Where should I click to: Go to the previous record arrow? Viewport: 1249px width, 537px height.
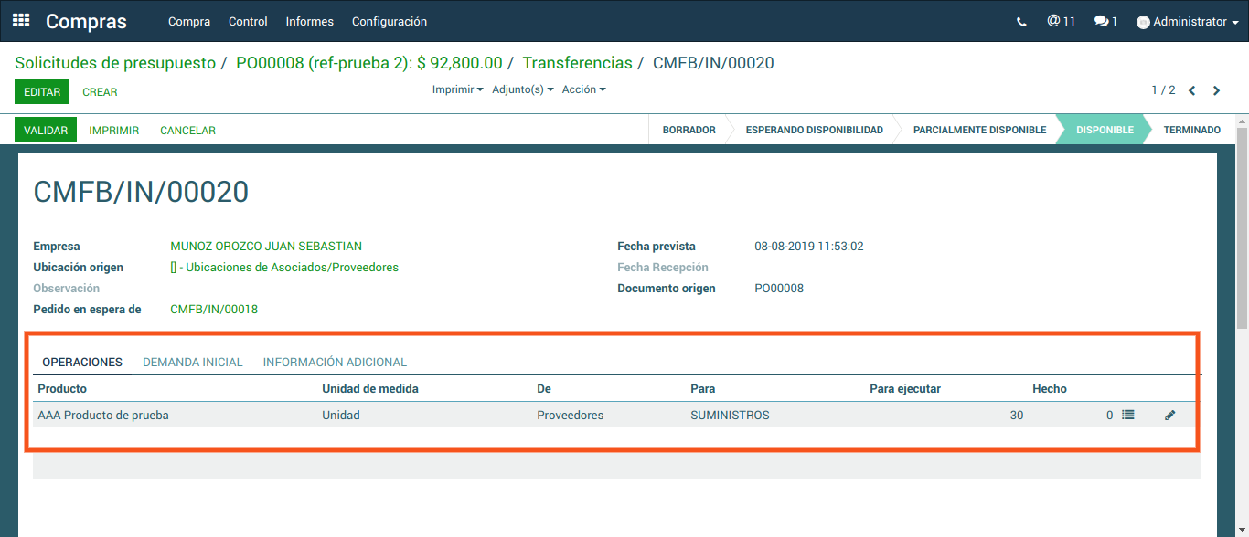coord(1192,90)
